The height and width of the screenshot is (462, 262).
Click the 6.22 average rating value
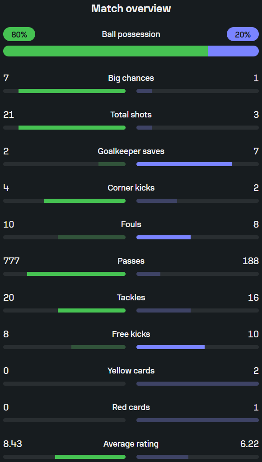pyautogui.click(x=249, y=444)
